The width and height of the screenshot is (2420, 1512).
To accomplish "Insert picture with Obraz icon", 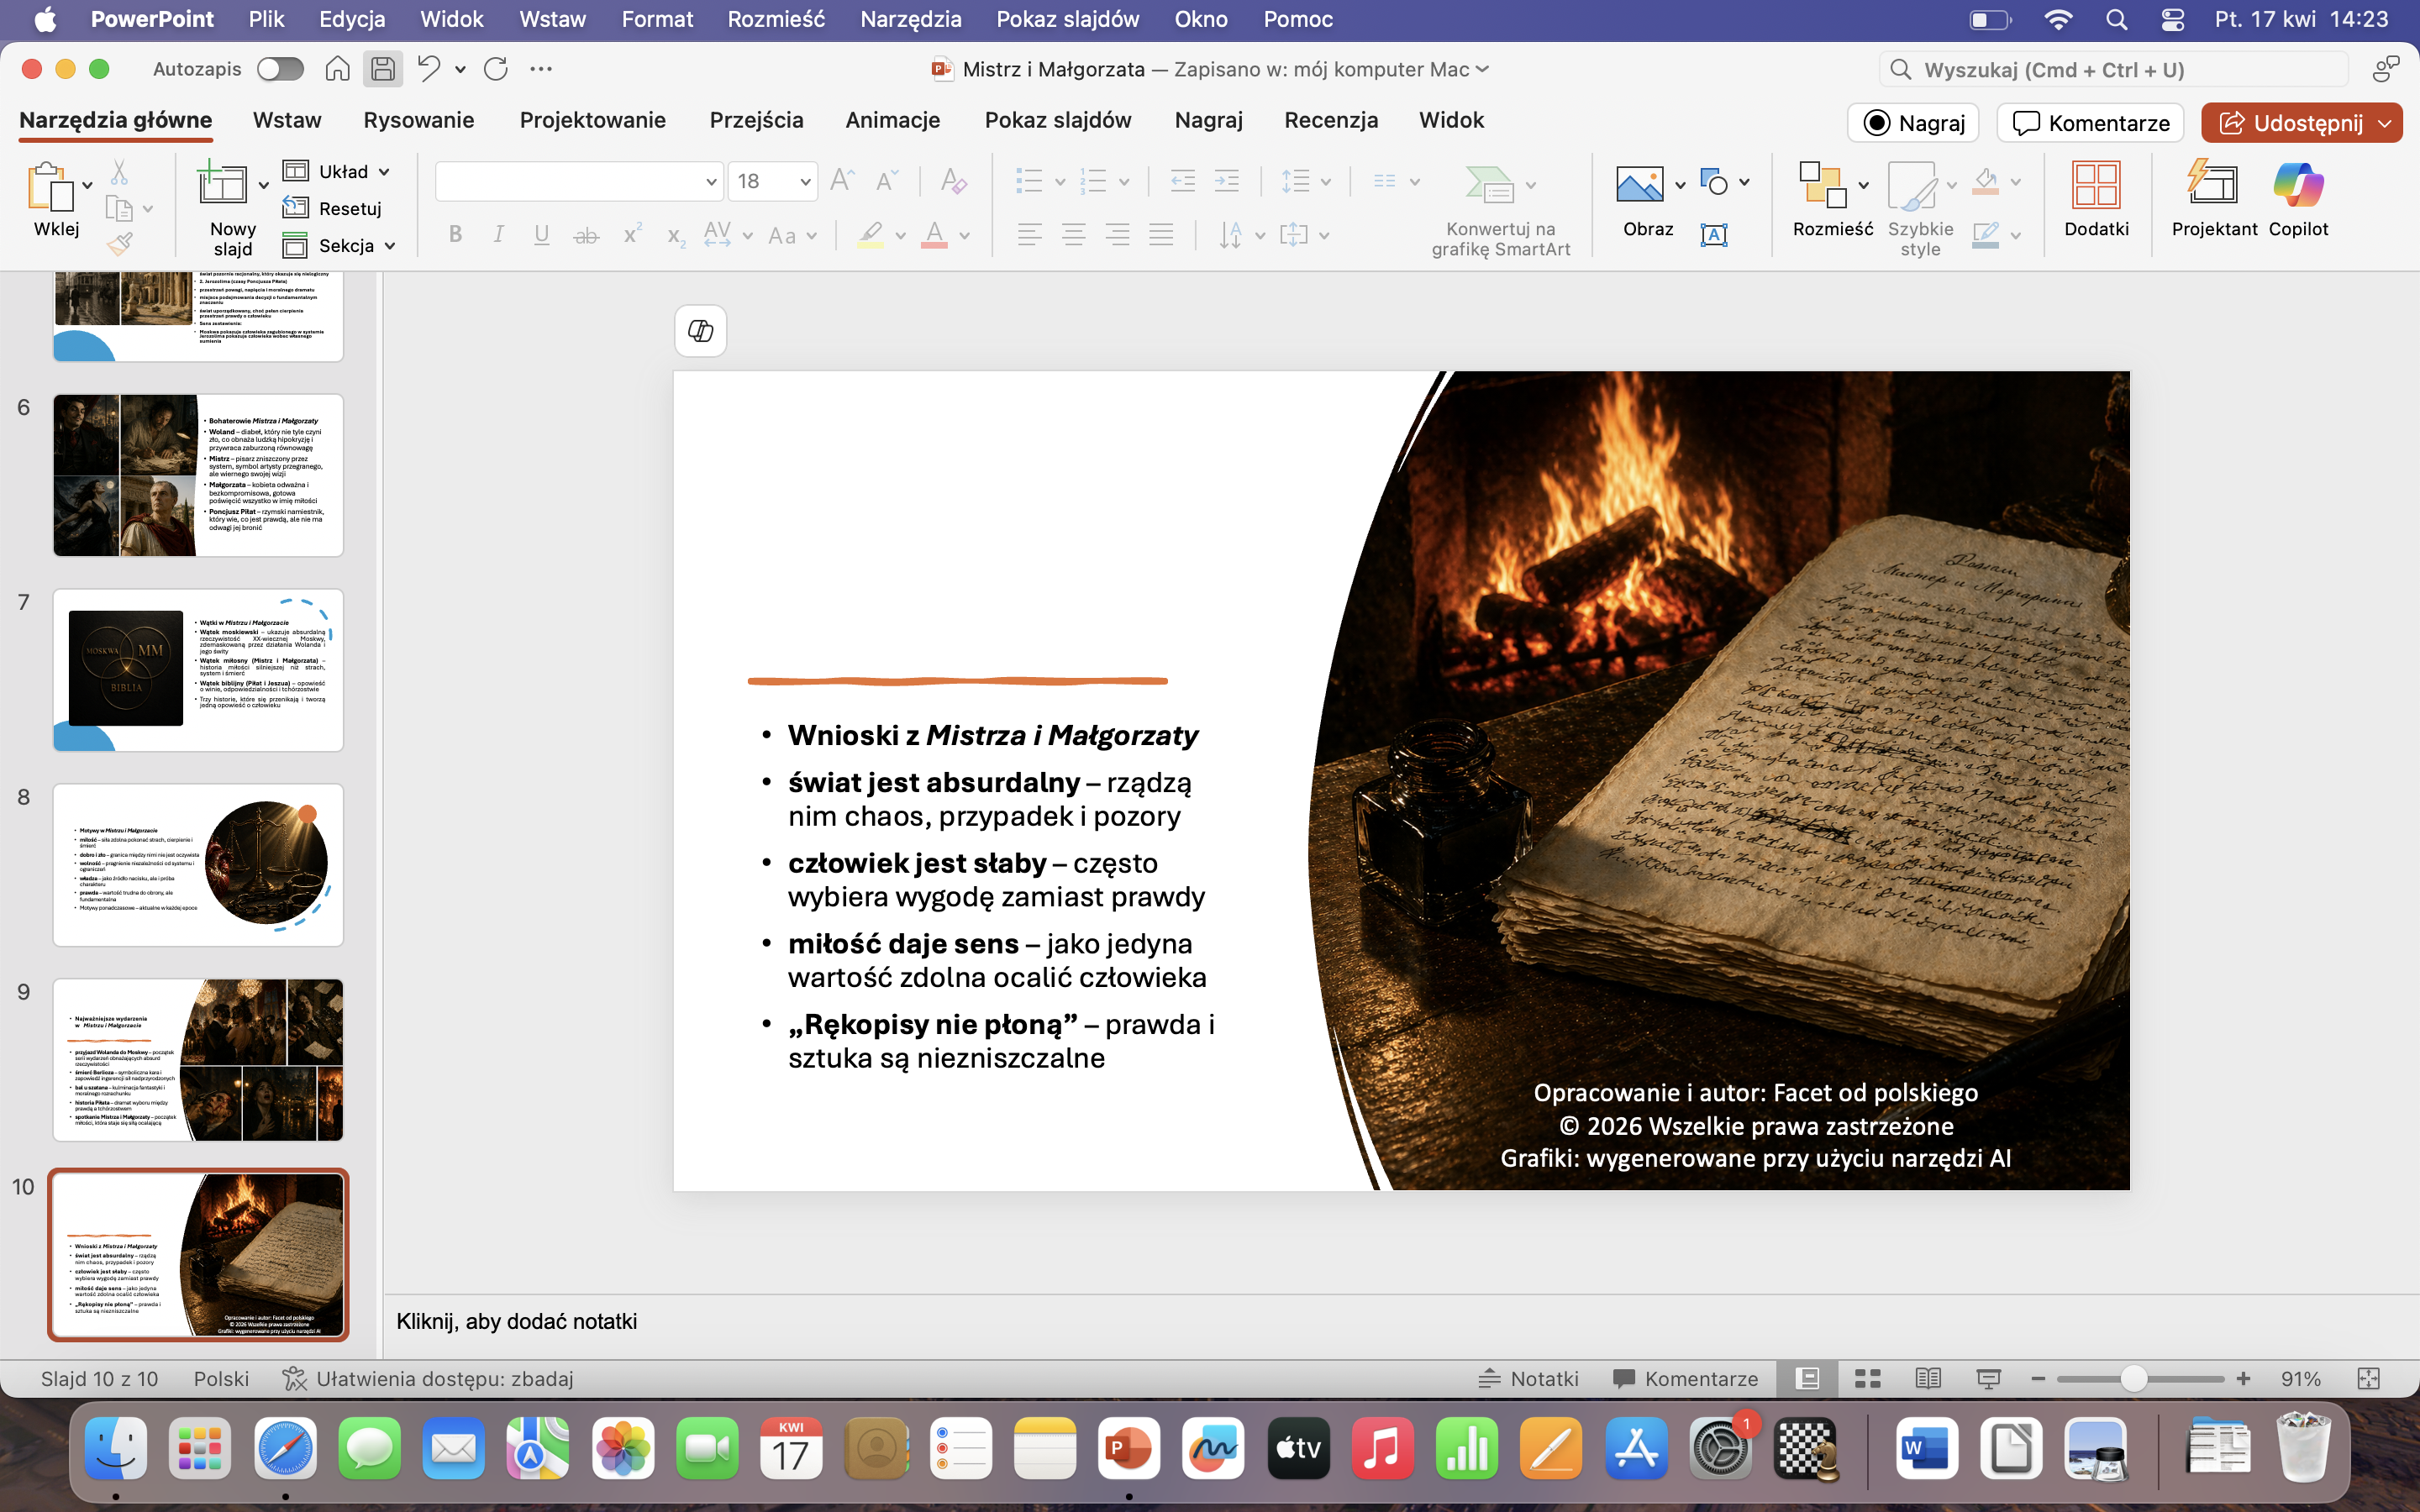I will click(1639, 185).
